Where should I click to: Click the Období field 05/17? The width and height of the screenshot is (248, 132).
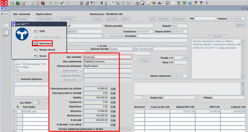point(180,26)
